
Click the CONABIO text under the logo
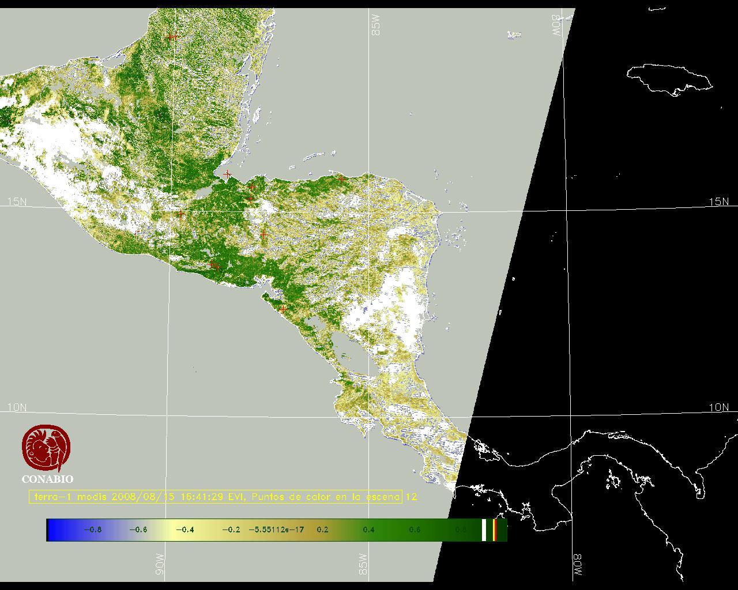point(47,479)
